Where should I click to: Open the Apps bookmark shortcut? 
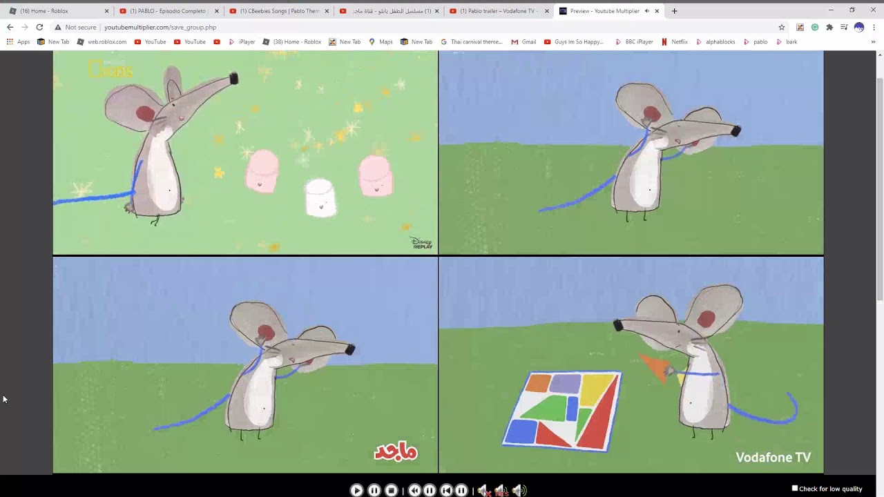pos(18,42)
